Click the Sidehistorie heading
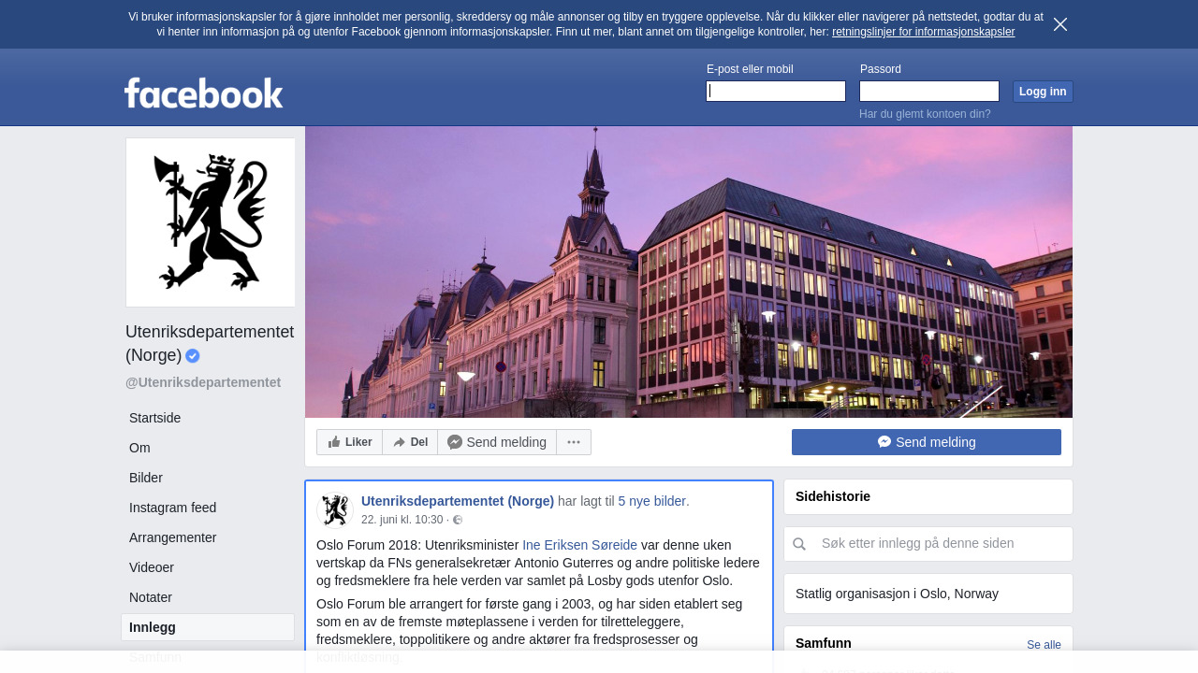This screenshot has height=673, width=1198. tap(833, 496)
